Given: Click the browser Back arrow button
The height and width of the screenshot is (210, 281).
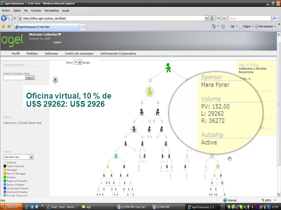Looking at the screenshot, I should (4, 18).
